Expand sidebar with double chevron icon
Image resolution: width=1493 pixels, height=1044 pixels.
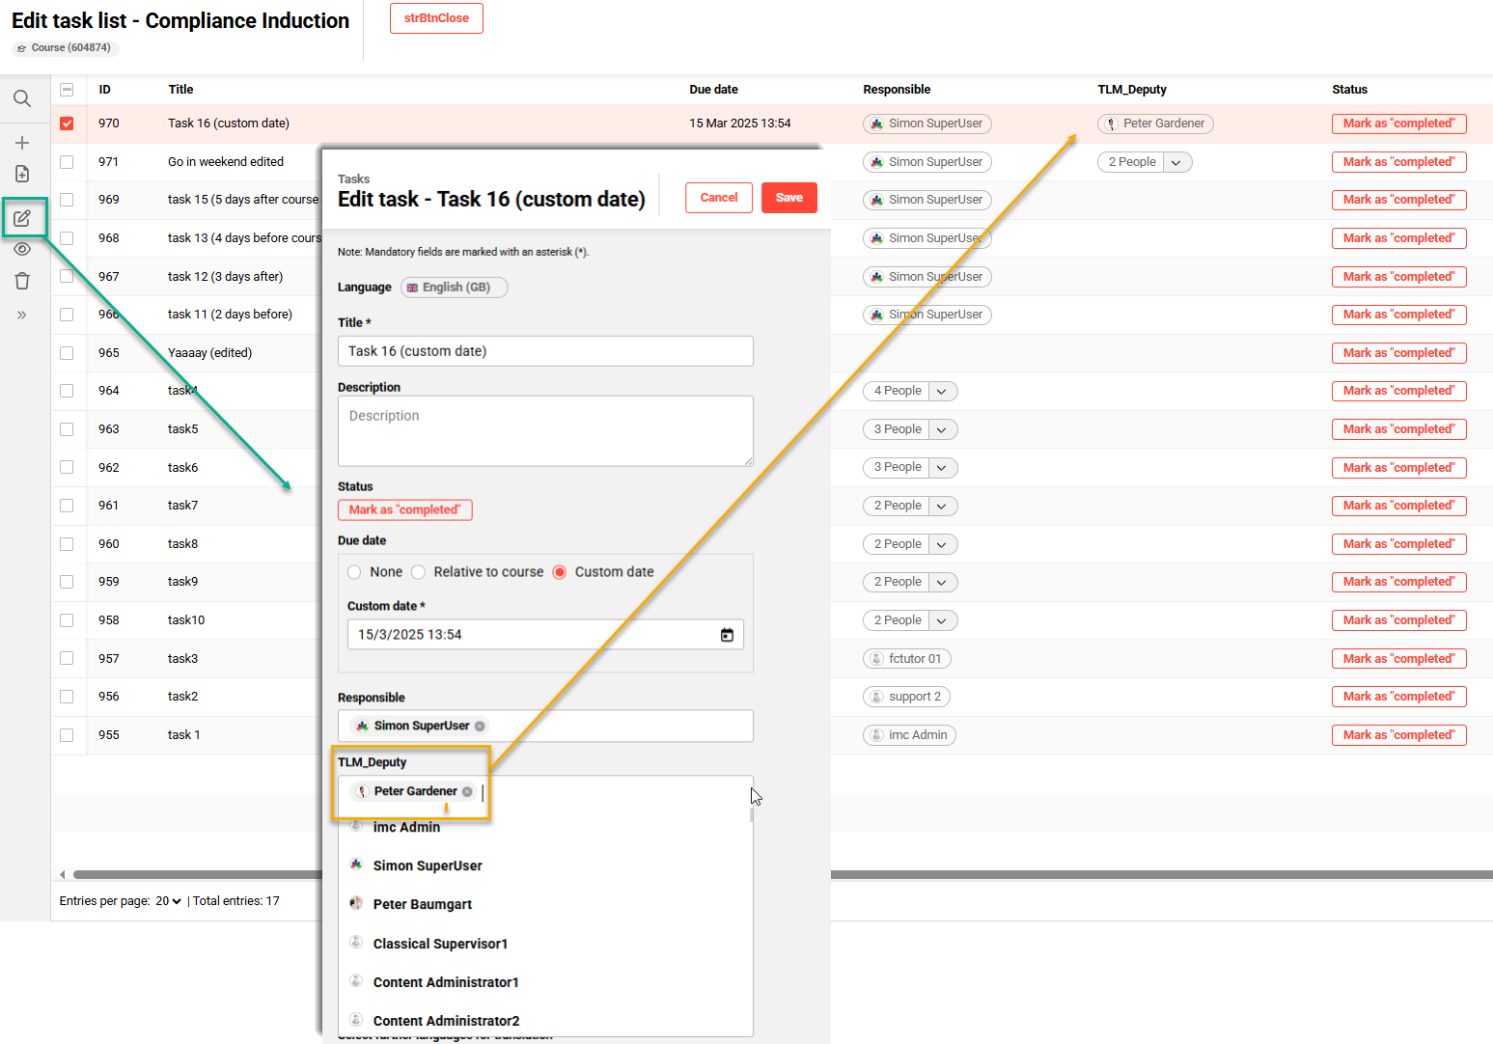click(x=22, y=315)
